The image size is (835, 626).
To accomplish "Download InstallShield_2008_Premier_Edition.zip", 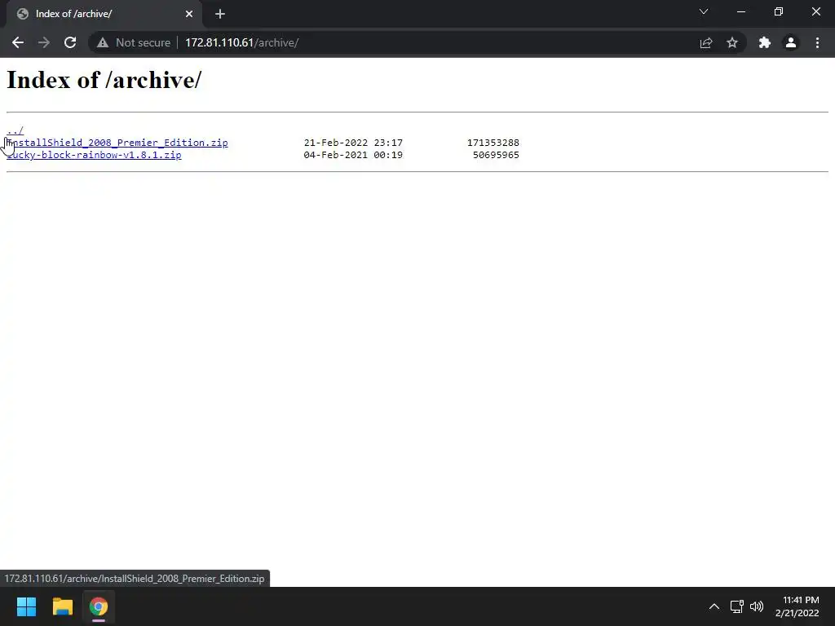I will point(117,143).
